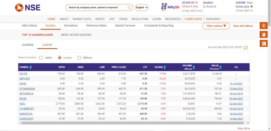Open the HOME menu item
Screen dimensions: 271x131
52,19
